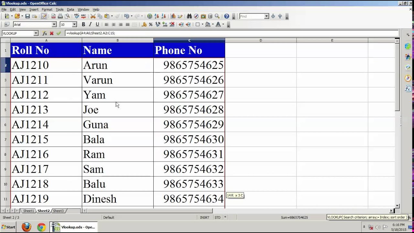Print file directly icon
This screenshot has height=233, width=414.
(60, 16)
